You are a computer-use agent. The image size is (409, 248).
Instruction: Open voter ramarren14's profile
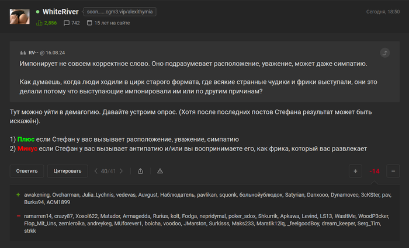[x=38, y=216]
